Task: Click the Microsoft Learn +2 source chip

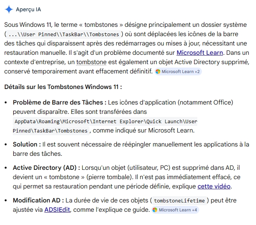Action: (x=178, y=72)
